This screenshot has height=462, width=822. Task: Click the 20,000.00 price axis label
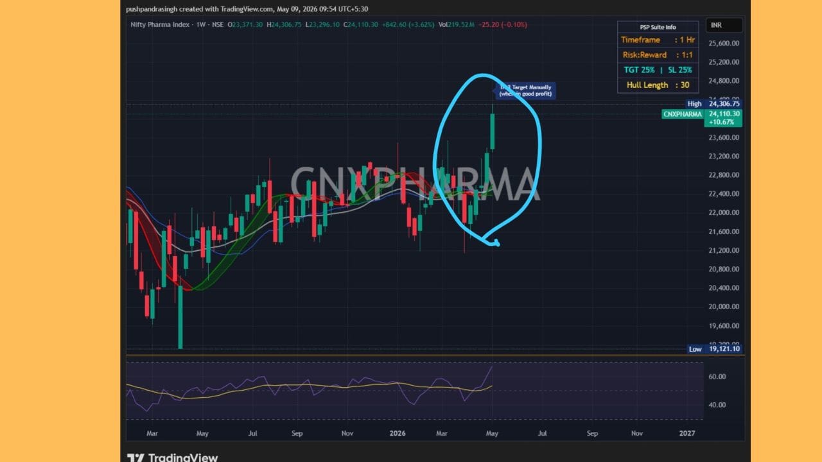pos(724,306)
